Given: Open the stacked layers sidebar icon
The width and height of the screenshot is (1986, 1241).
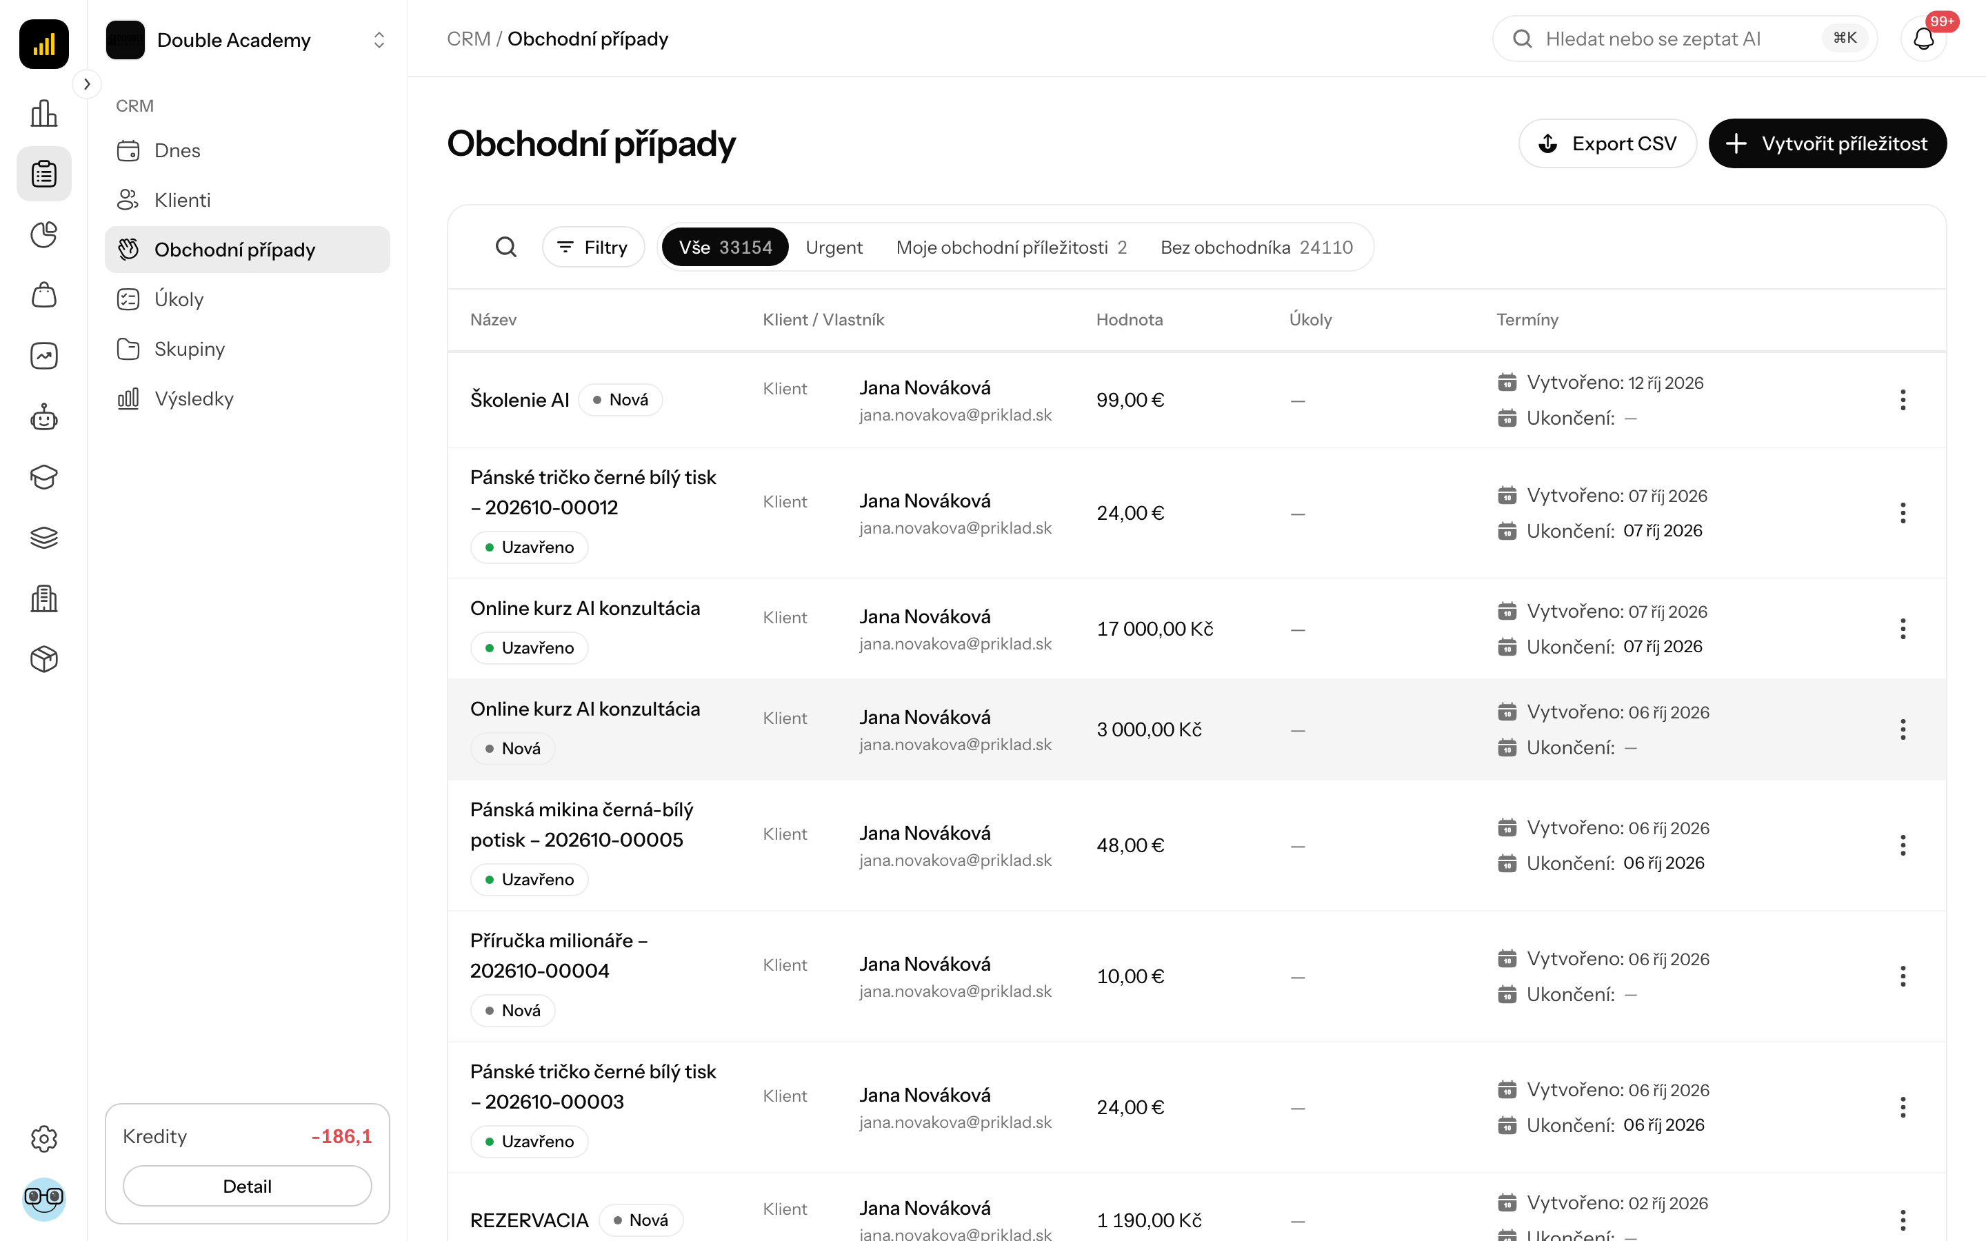Looking at the screenshot, I should pyautogui.click(x=43, y=538).
